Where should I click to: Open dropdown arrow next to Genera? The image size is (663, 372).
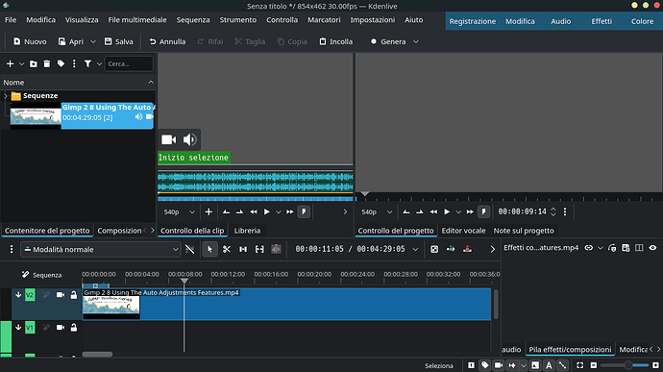(416, 42)
